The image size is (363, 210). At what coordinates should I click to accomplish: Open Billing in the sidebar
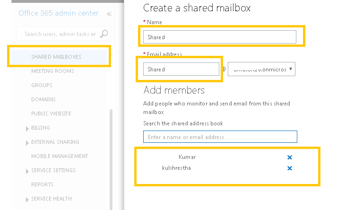pos(41,128)
